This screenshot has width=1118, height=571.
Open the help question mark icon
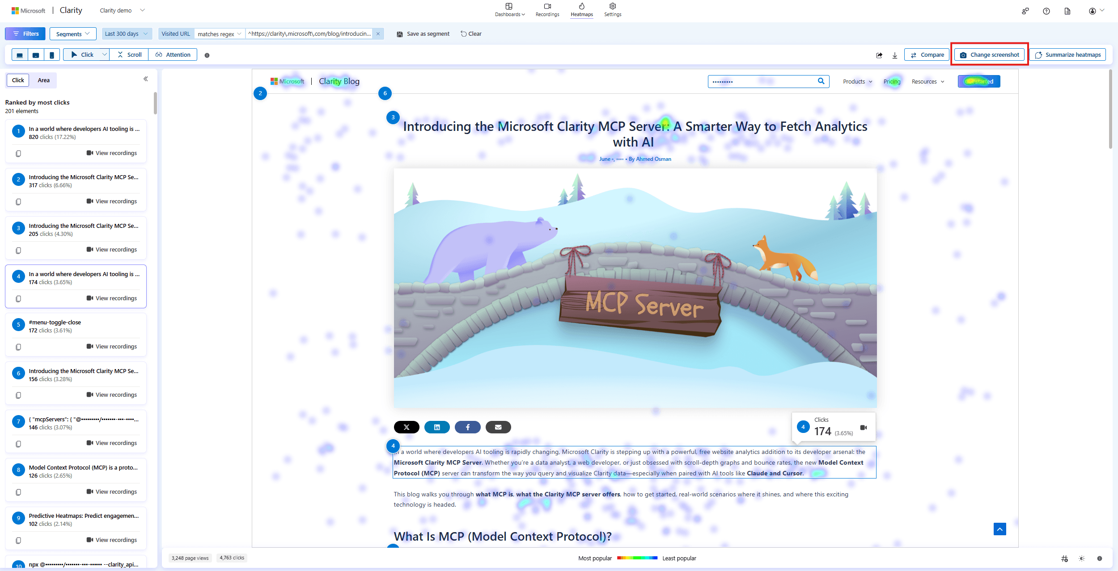point(1046,11)
